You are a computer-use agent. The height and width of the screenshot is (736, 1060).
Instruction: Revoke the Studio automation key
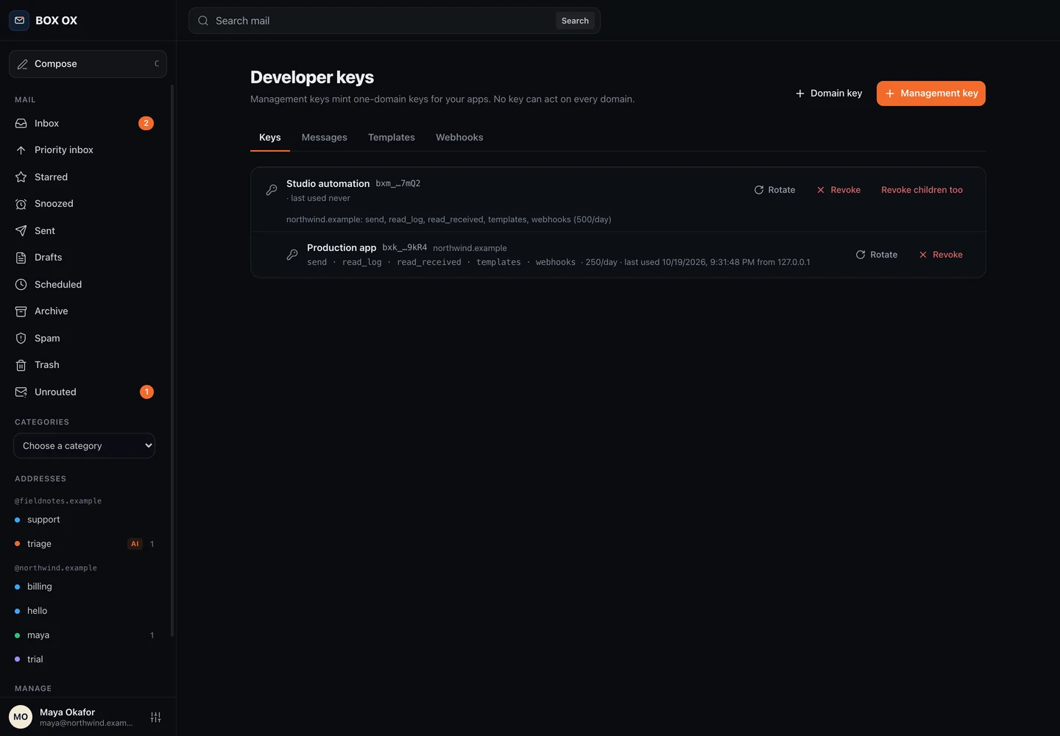pos(838,190)
